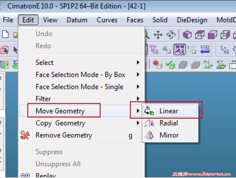Click the green checkmark cube icon
Image resolution: width=236 pixels, height=178 pixels.
[170, 65]
